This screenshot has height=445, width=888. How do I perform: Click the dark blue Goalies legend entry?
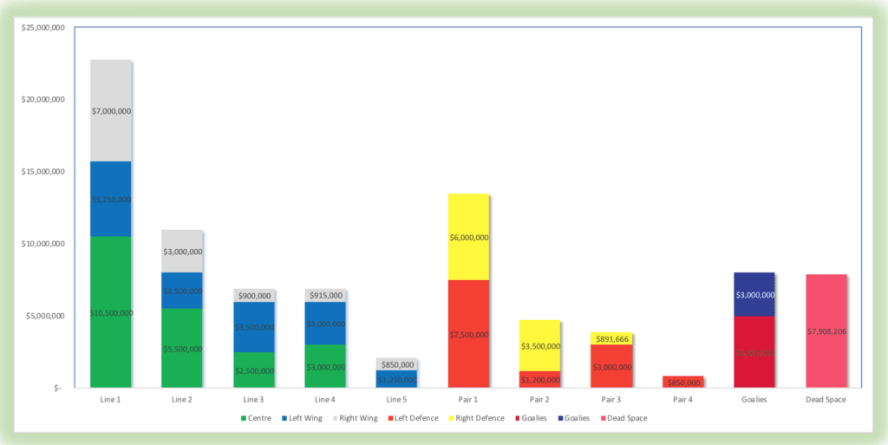pyautogui.click(x=575, y=418)
